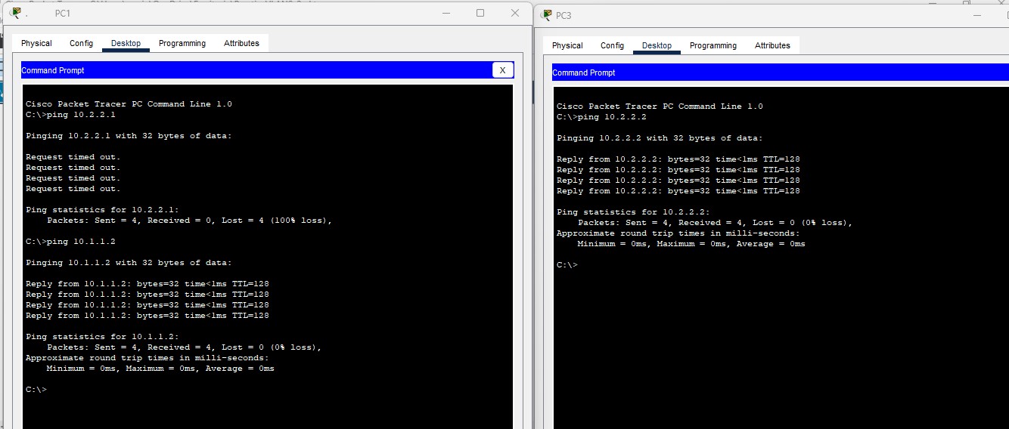Click 'Ping statistics for 10.2.2.1:' in PC1

(x=102, y=210)
